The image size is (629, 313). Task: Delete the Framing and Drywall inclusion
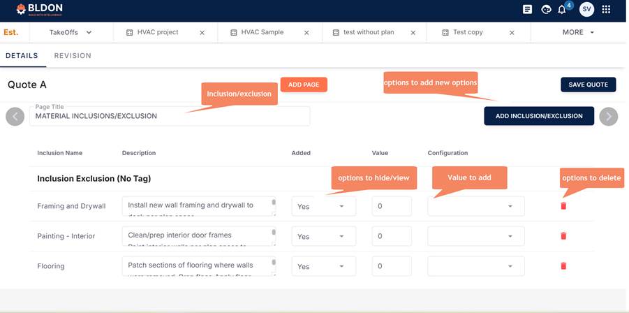(x=563, y=206)
